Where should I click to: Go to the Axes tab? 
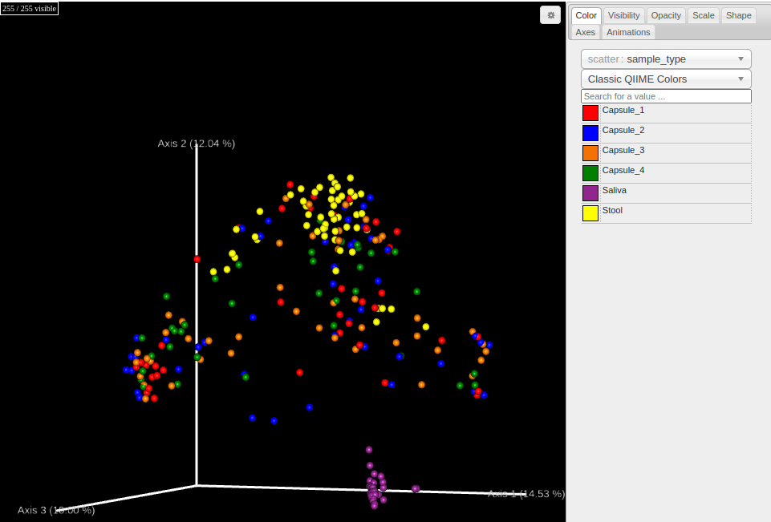(x=585, y=32)
